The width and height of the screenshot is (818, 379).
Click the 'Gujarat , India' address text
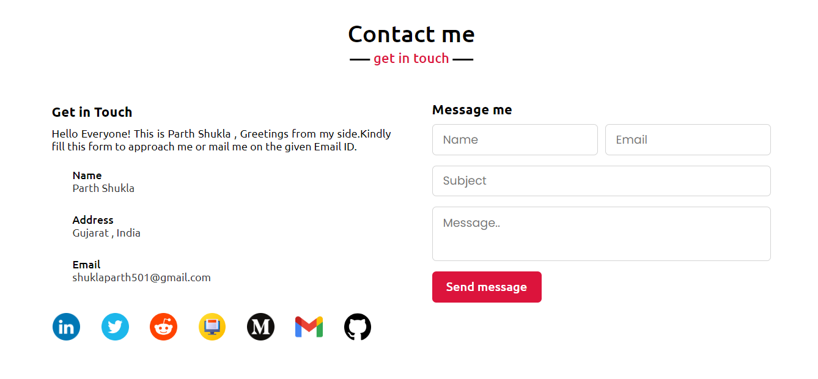click(x=106, y=233)
